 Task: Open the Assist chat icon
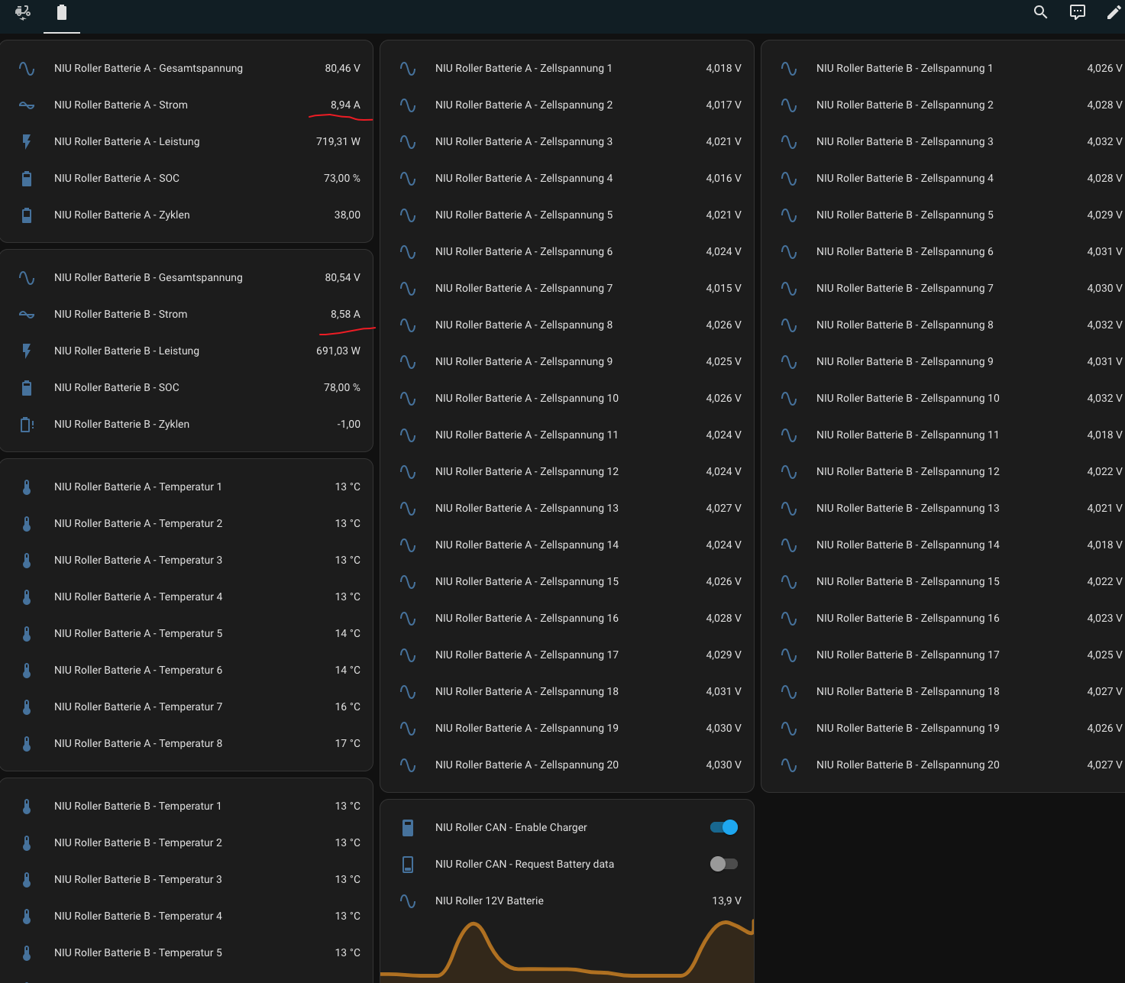coord(1077,12)
